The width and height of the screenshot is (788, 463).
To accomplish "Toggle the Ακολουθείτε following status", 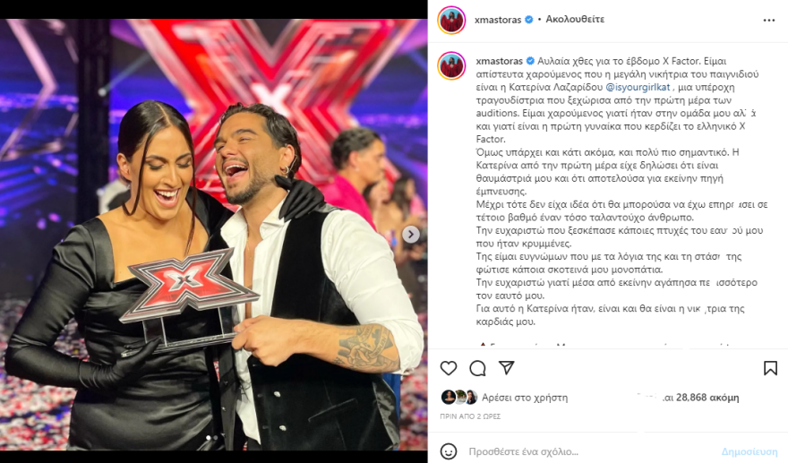I will pos(575,20).
